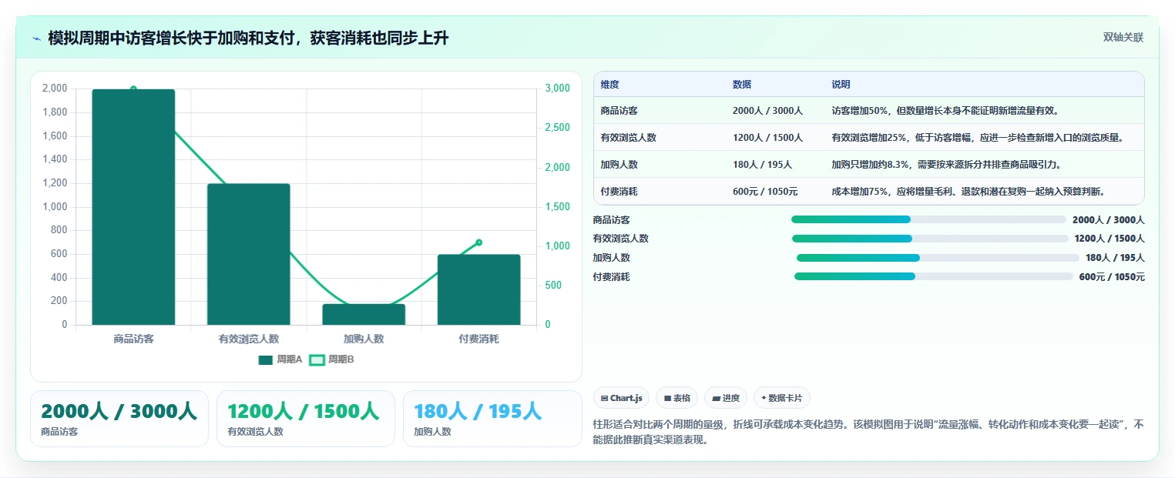This screenshot has width=1175, height=478.
Task: Click the table cell starting with 访客增加50%
Action: pos(985,111)
